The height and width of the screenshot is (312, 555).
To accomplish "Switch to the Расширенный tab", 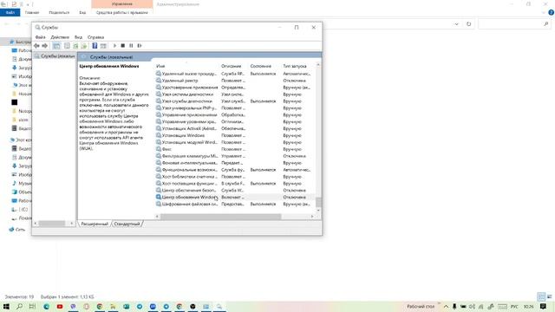I will [x=95, y=224].
